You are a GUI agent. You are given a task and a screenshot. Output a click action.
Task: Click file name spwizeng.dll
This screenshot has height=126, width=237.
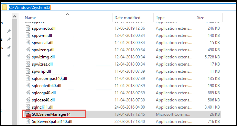[x=43, y=50]
